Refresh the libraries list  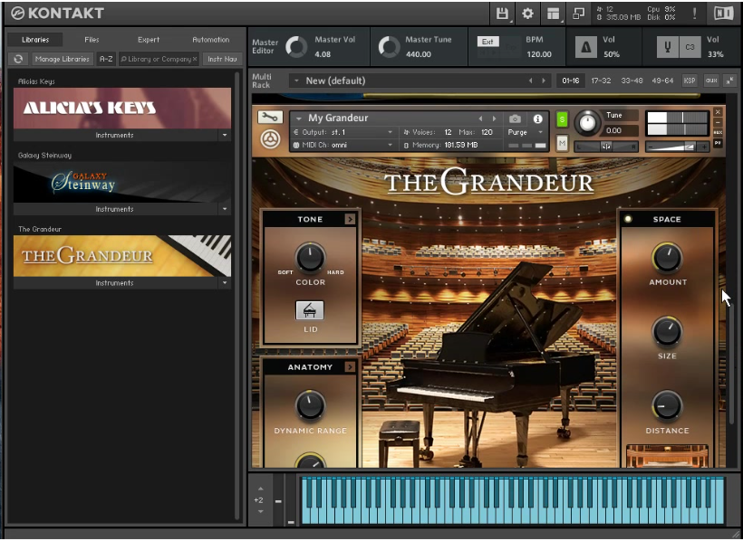pyautogui.click(x=18, y=59)
